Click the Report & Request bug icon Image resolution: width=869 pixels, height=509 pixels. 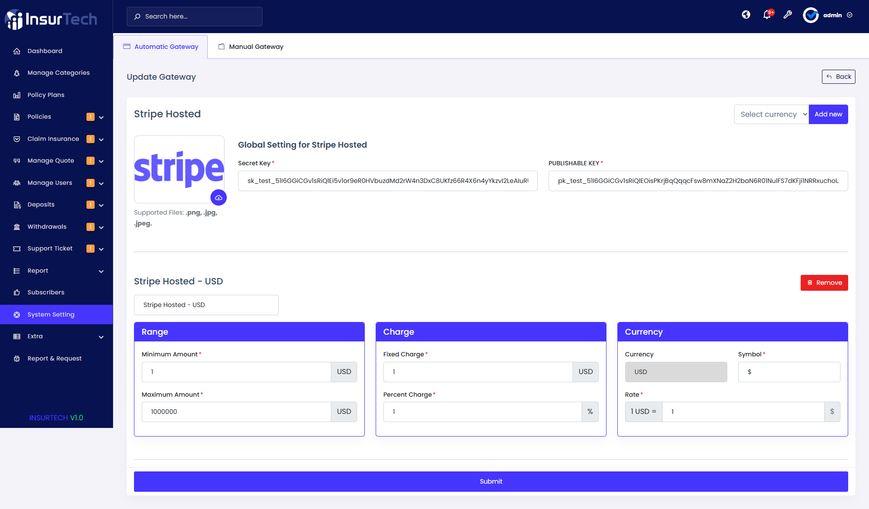coord(17,359)
